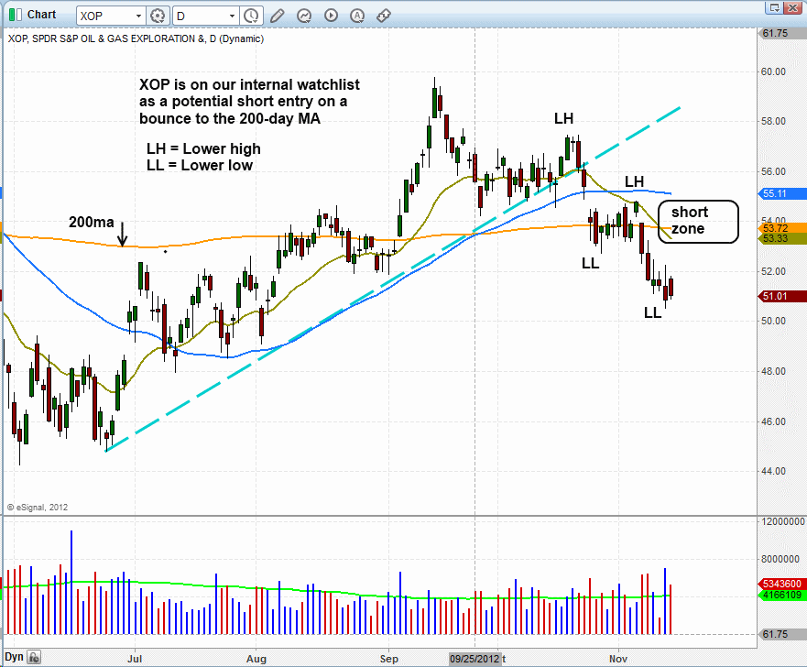This screenshot has width=807, height=667.
Task: Click the Chart label in the top bar
Action: (x=39, y=15)
